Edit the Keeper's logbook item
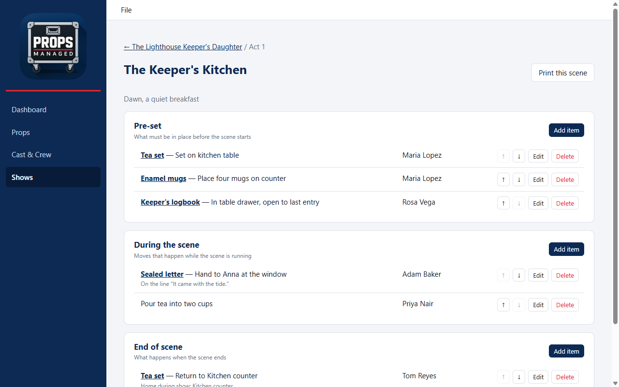619x387 pixels. coord(538,203)
